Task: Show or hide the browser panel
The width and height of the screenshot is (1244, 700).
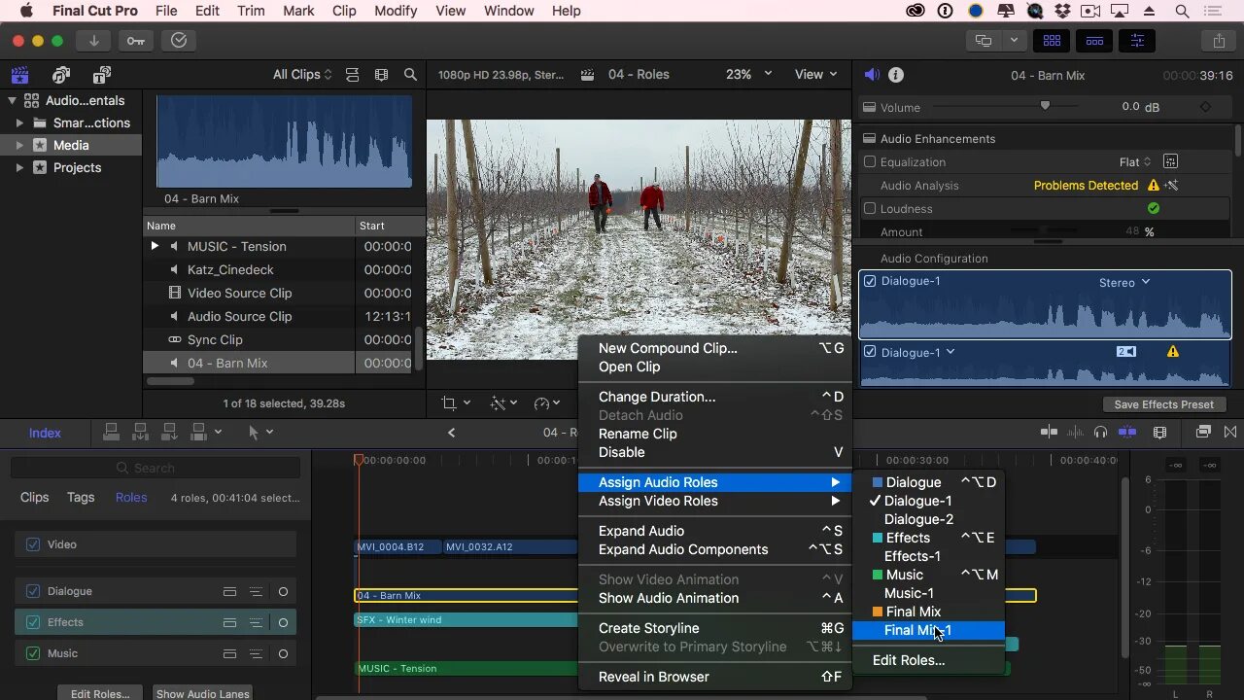Action: pyautogui.click(x=1052, y=41)
